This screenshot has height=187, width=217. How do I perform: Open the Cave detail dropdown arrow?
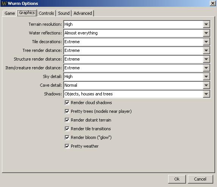pos(206,85)
